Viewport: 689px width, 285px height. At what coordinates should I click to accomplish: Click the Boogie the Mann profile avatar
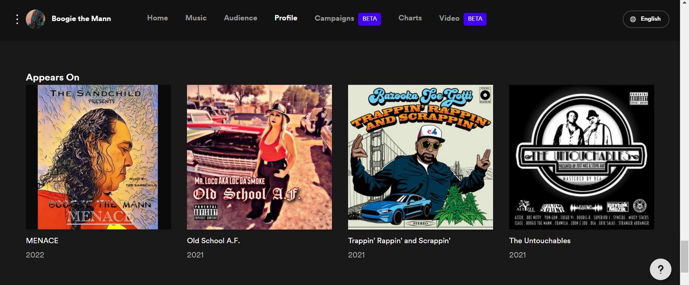tap(35, 19)
